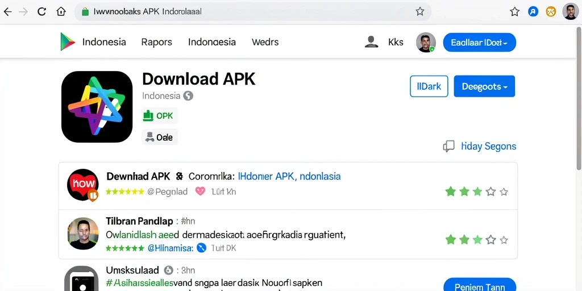Image resolution: width=582 pixels, height=291 pixels.
Task: Click the green lock icon in address bar
Action: [x=85, y=12]
